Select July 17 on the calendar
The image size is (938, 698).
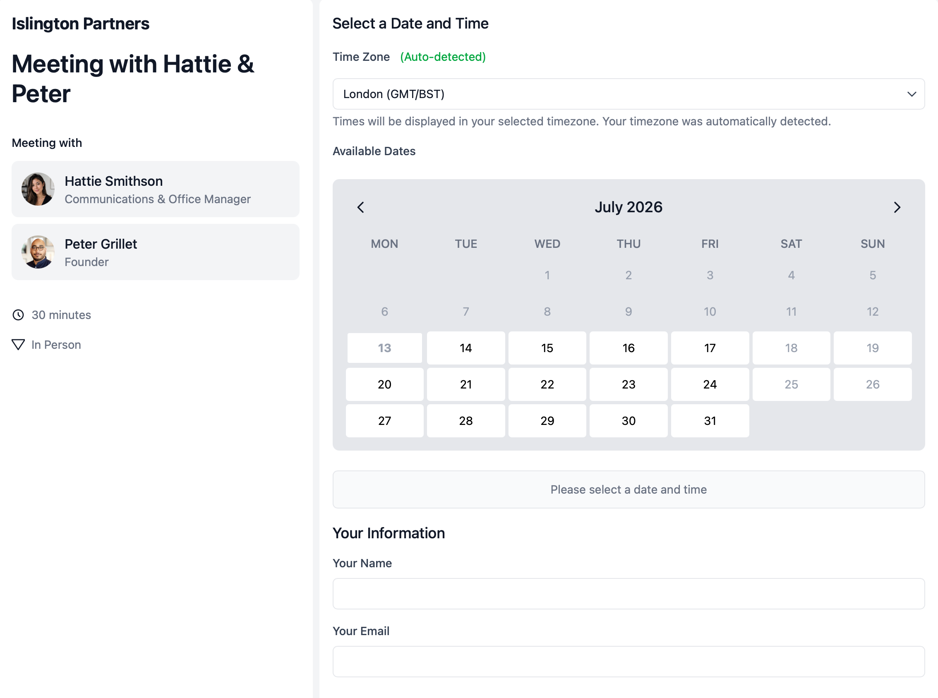point(710,348)
